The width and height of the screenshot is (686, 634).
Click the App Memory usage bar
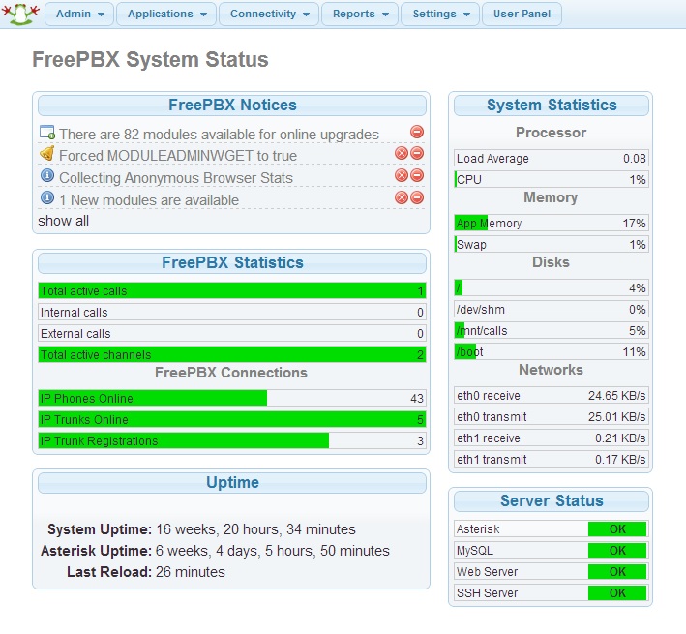[x=552, y=224]
